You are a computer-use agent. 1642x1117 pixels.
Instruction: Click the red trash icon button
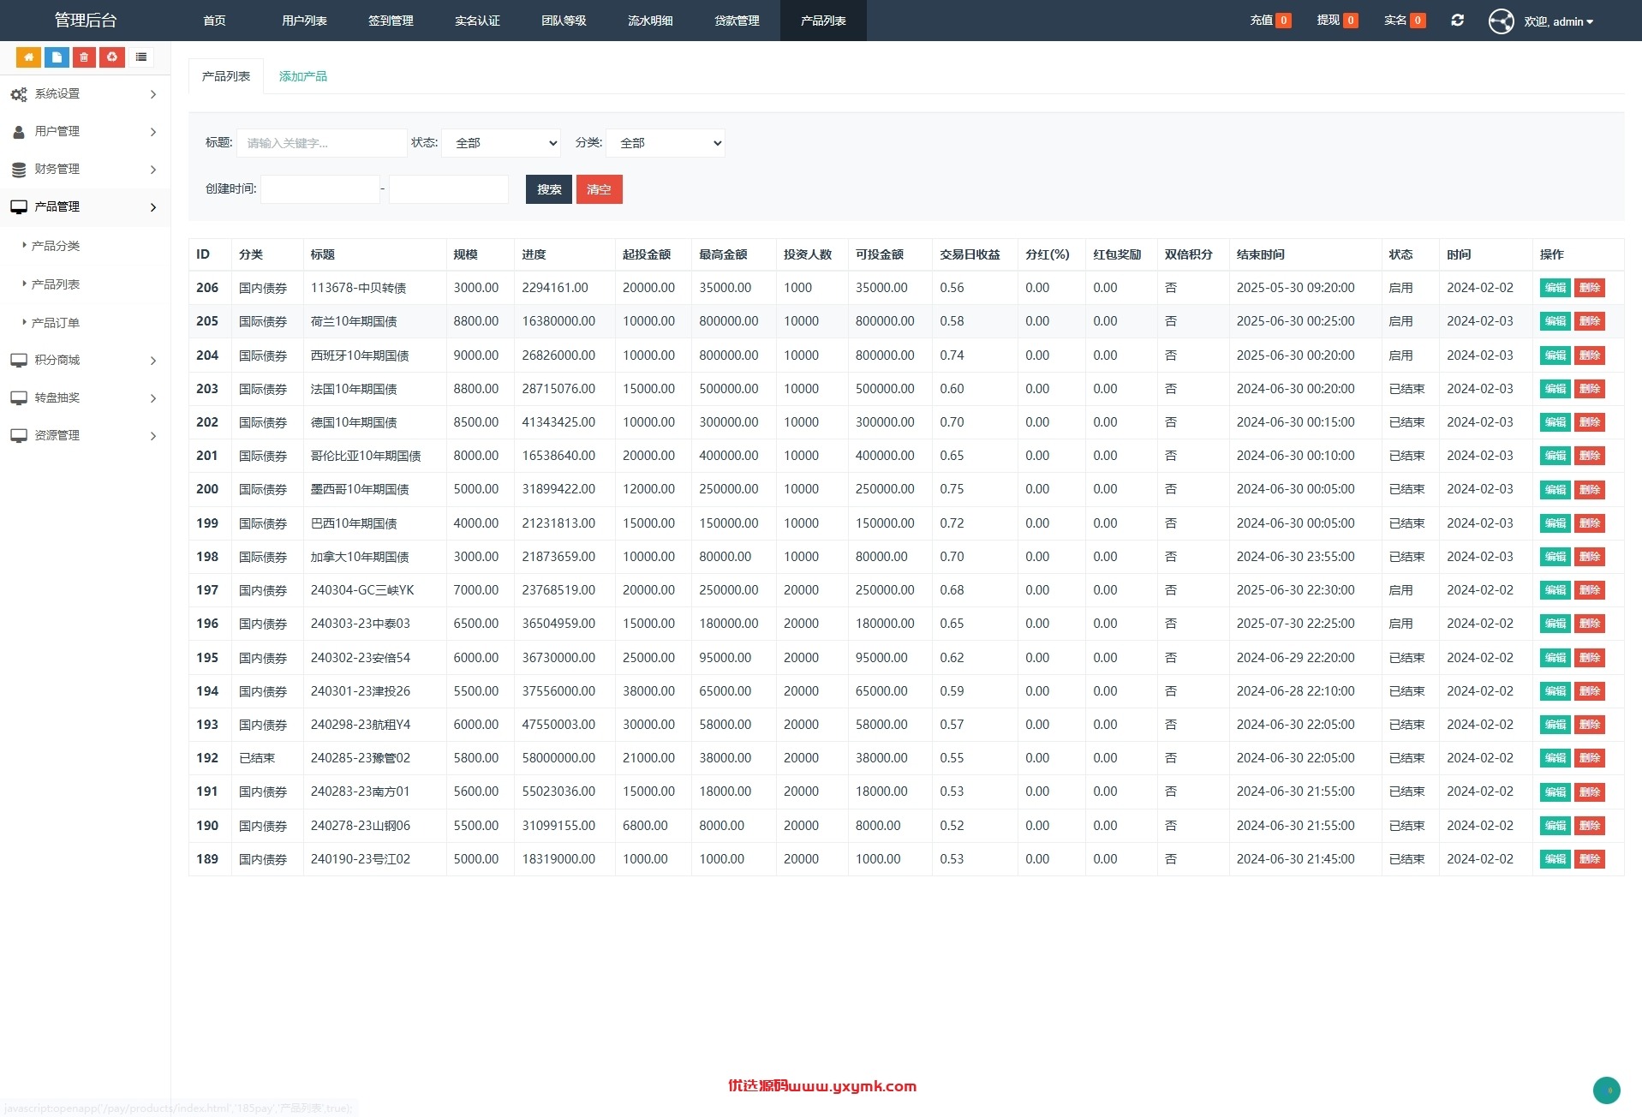pos(84,57)
